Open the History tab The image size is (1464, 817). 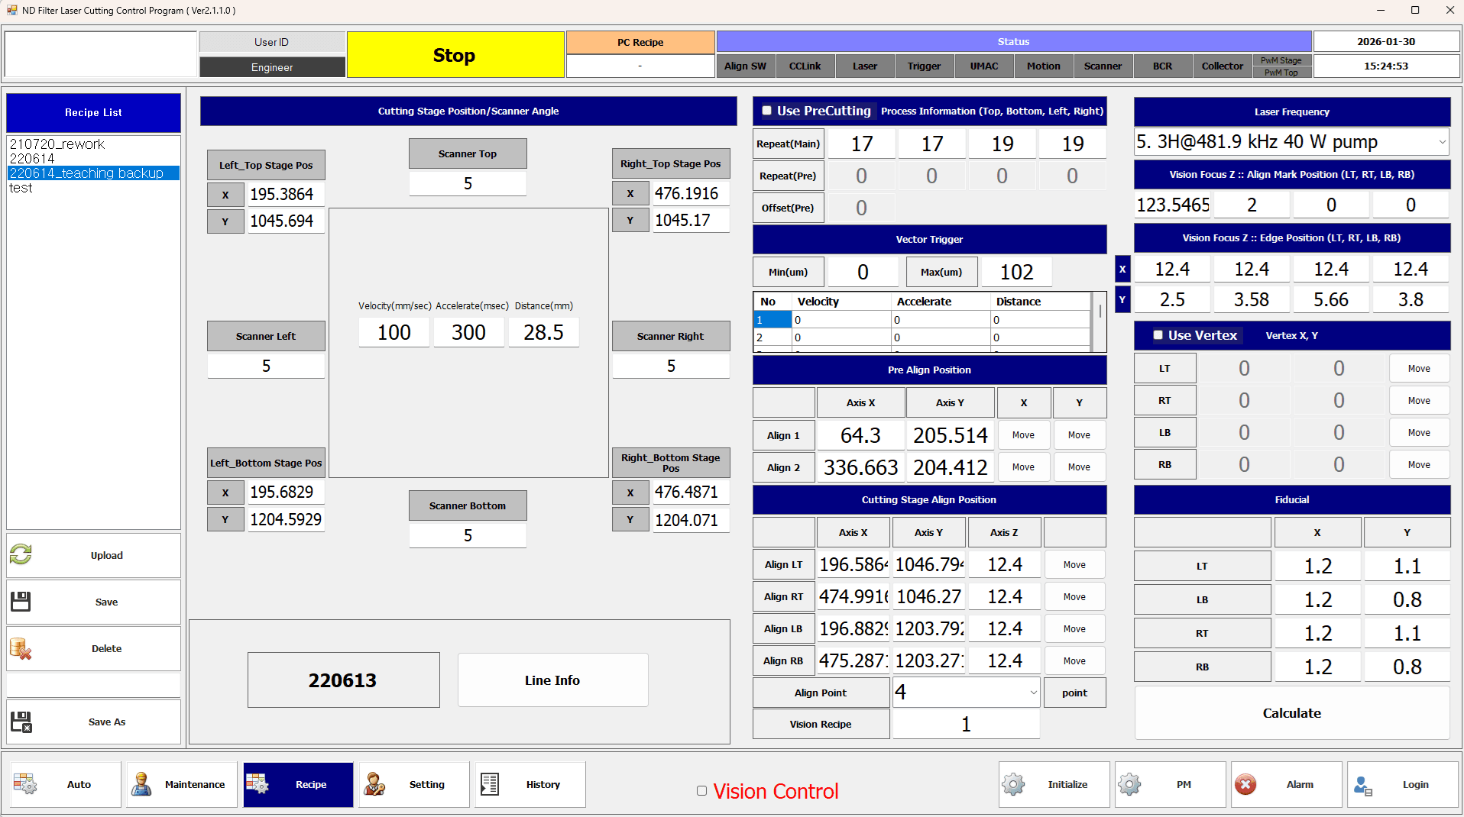[530, 784]
